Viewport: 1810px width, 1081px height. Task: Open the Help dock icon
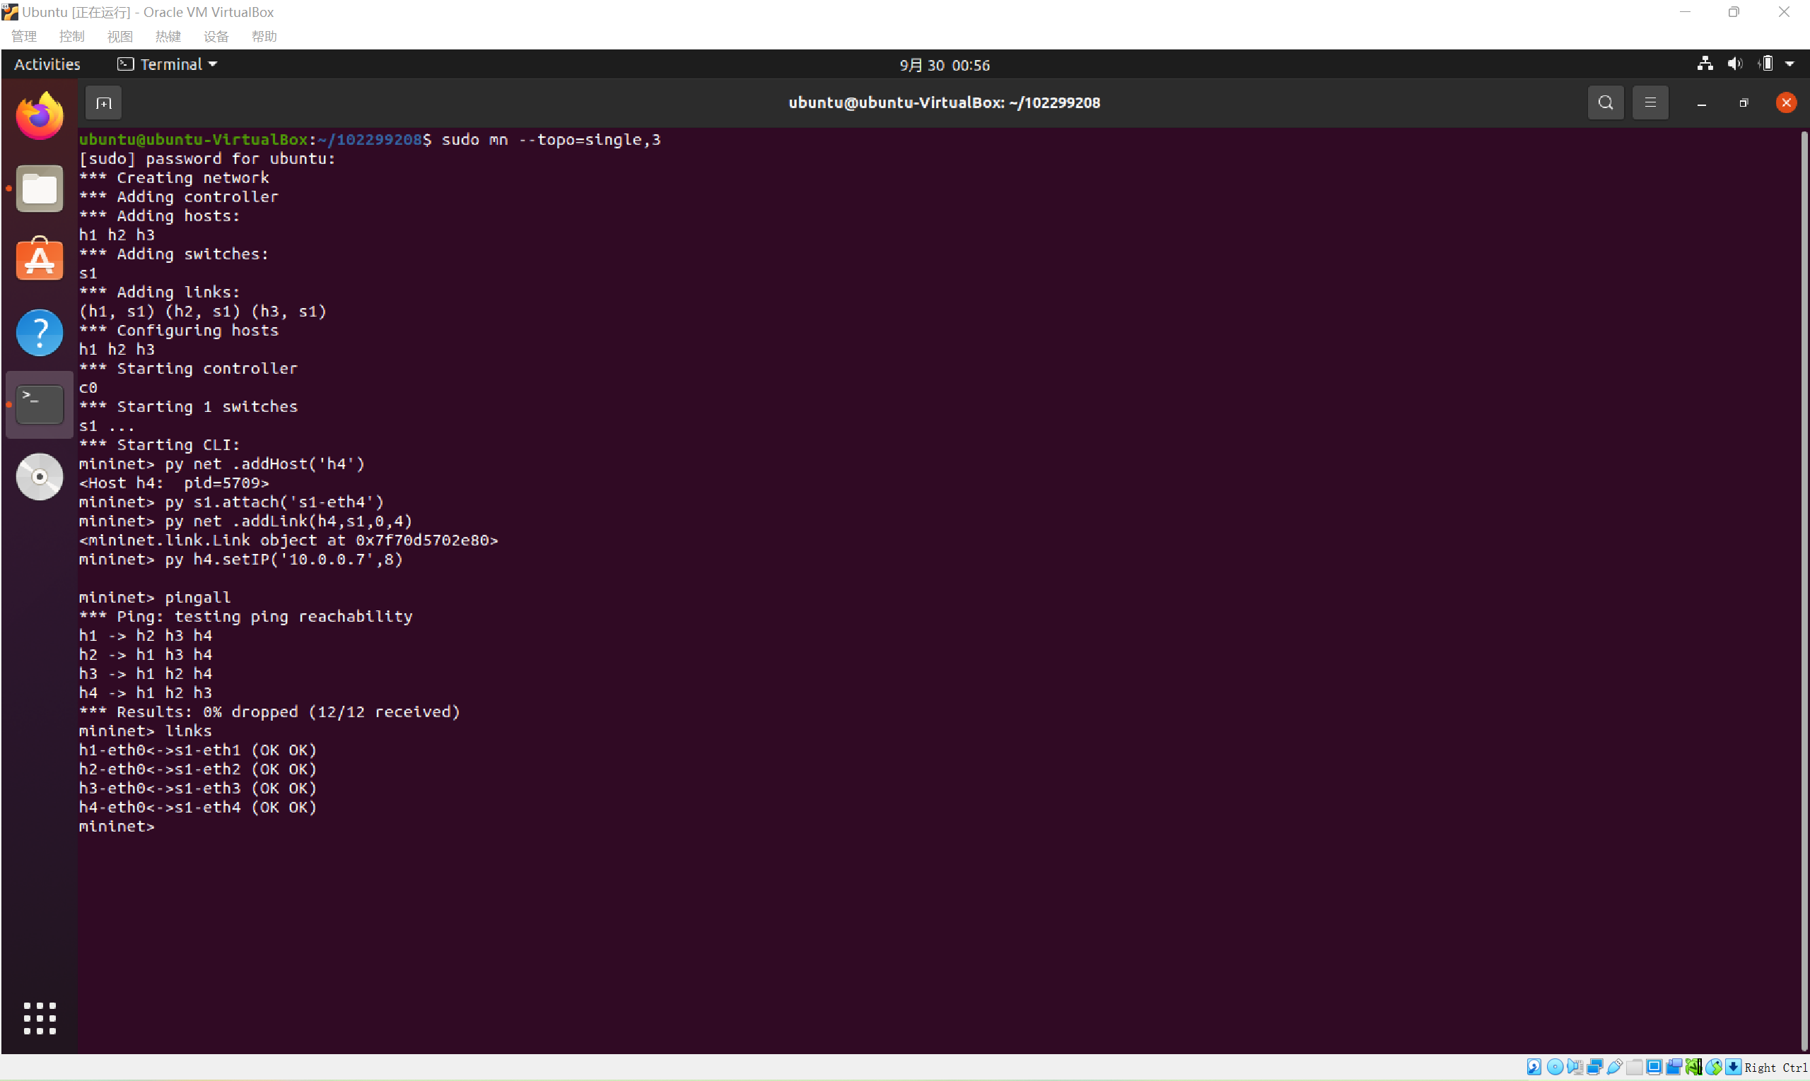pyautogui.click(x=40, y=332)
